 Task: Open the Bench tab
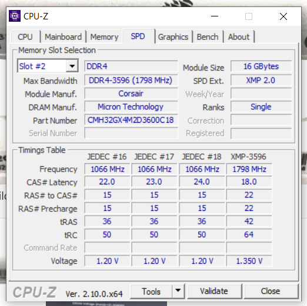tap(208, 37)
